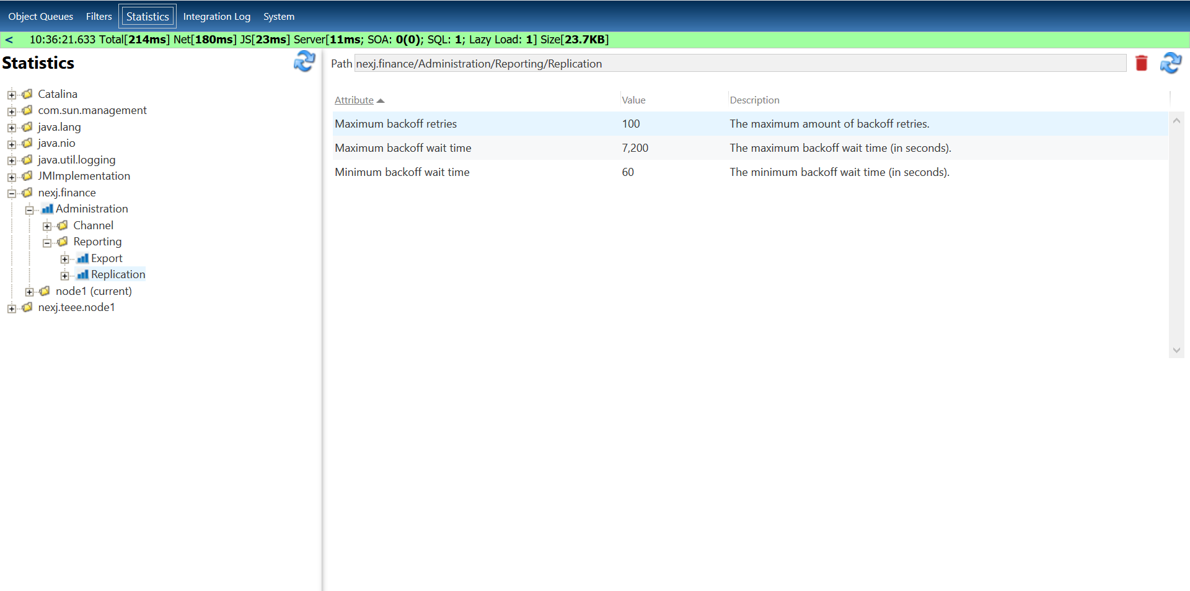Viewport: 1190px width, 591px height.
Task: Sort the table by the Attribute column
Action: [x=354, y=100]
